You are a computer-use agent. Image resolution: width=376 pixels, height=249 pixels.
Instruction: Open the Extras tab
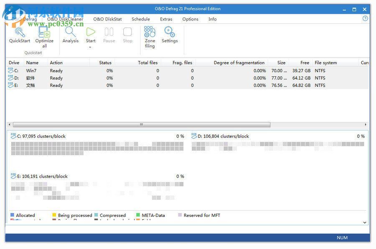tap(166, 19)
